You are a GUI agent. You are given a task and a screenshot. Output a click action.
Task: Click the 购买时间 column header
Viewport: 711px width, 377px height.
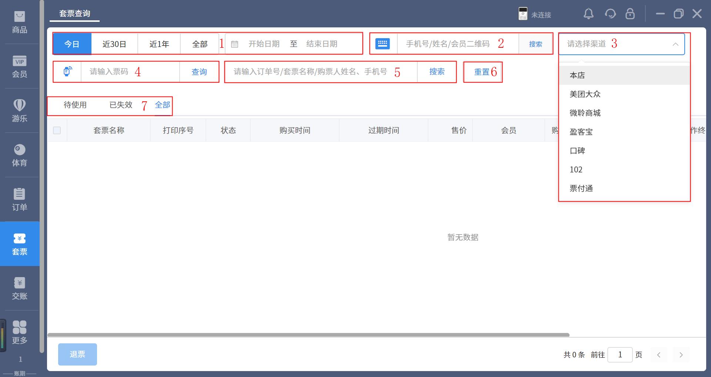click(x=295, y=130)
